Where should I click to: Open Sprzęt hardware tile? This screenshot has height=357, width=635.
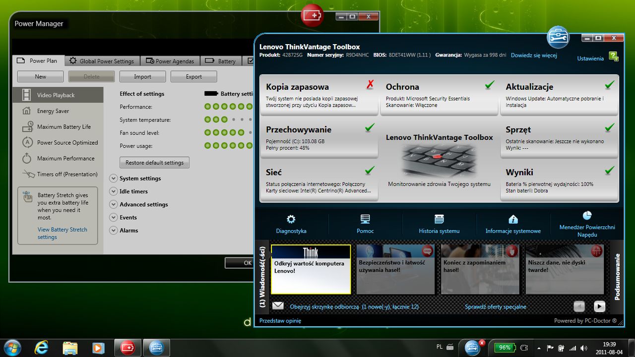point(559,137)
